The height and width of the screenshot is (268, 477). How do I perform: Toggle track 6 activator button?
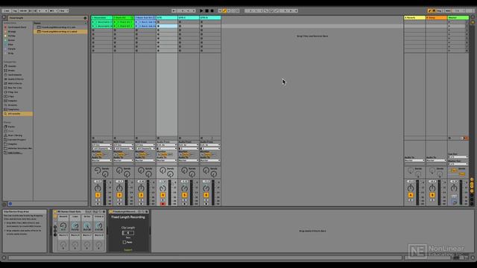coord(206,195)
